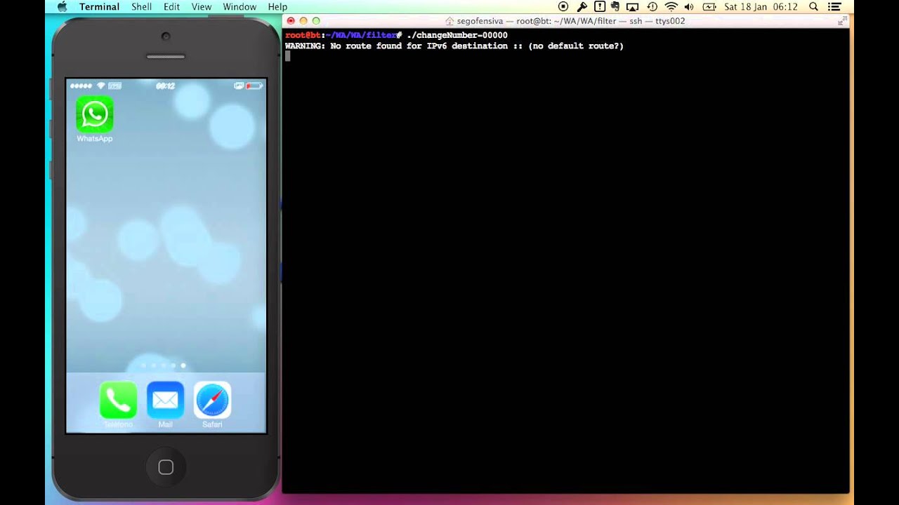Click the Terminal window title text

click(570, 21)
